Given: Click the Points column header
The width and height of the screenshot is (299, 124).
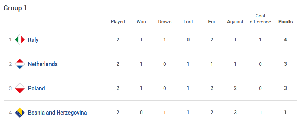Looking at the screenshot, I should tap(285, 22).
